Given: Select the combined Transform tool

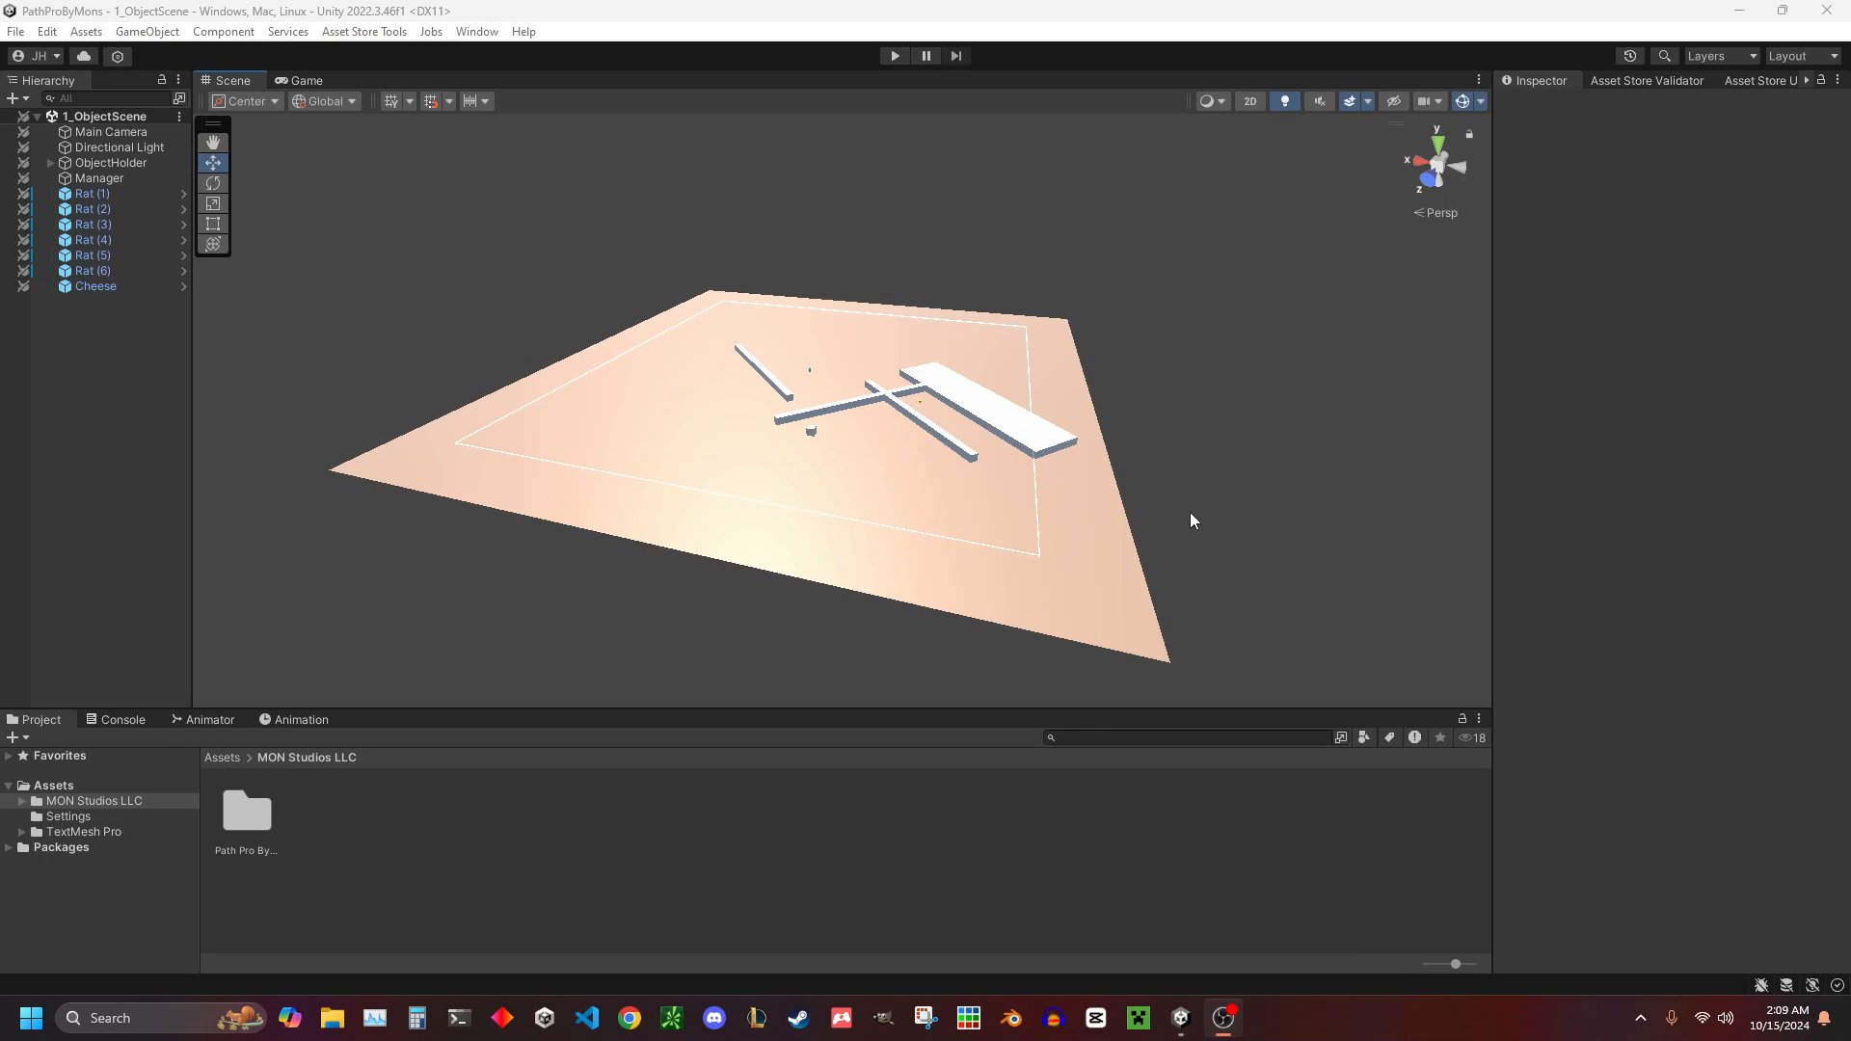Looking at the screenshot, I should point(213,244).
